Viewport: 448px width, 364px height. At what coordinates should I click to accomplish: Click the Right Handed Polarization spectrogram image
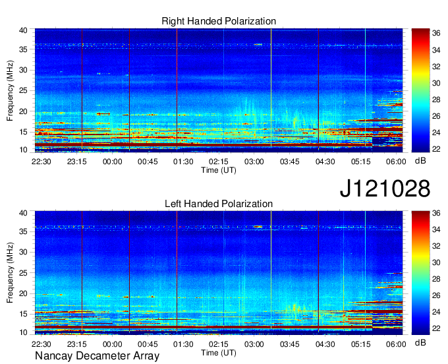click(219, 90)
